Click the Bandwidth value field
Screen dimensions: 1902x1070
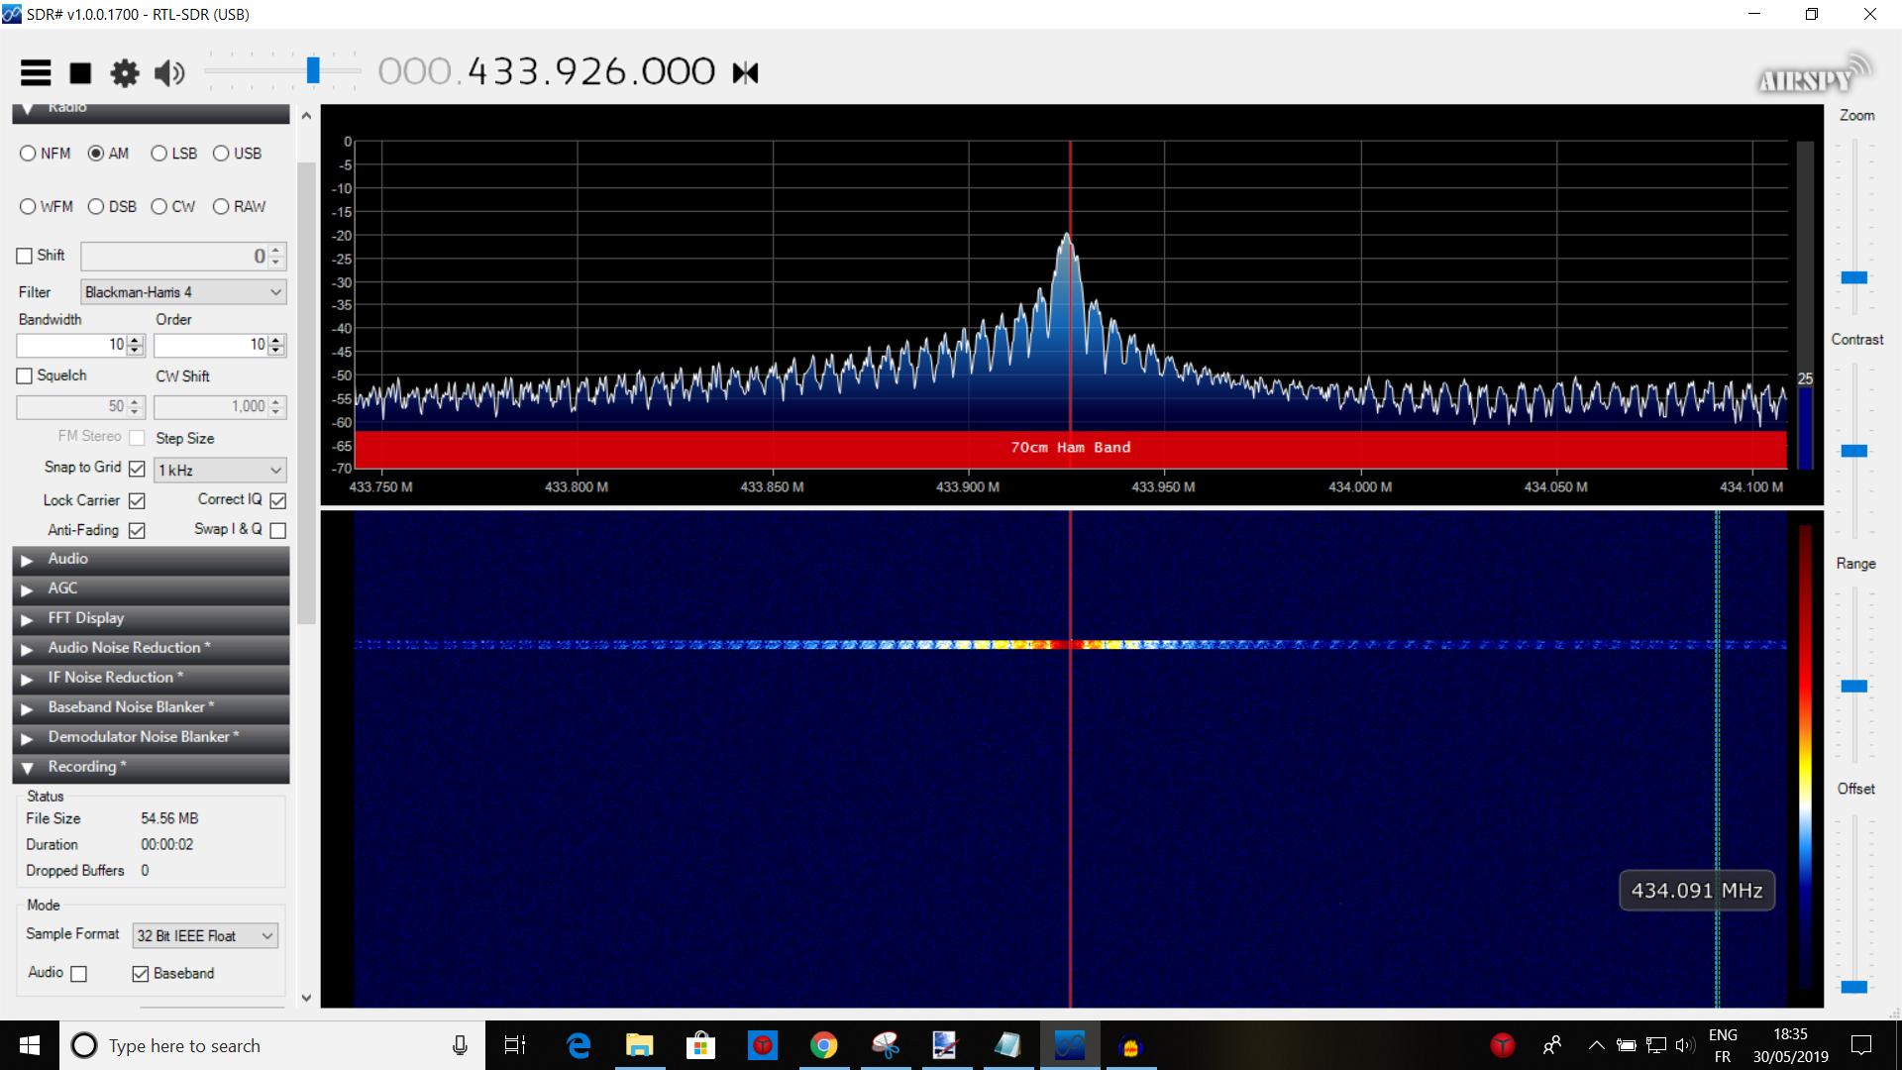71,345
